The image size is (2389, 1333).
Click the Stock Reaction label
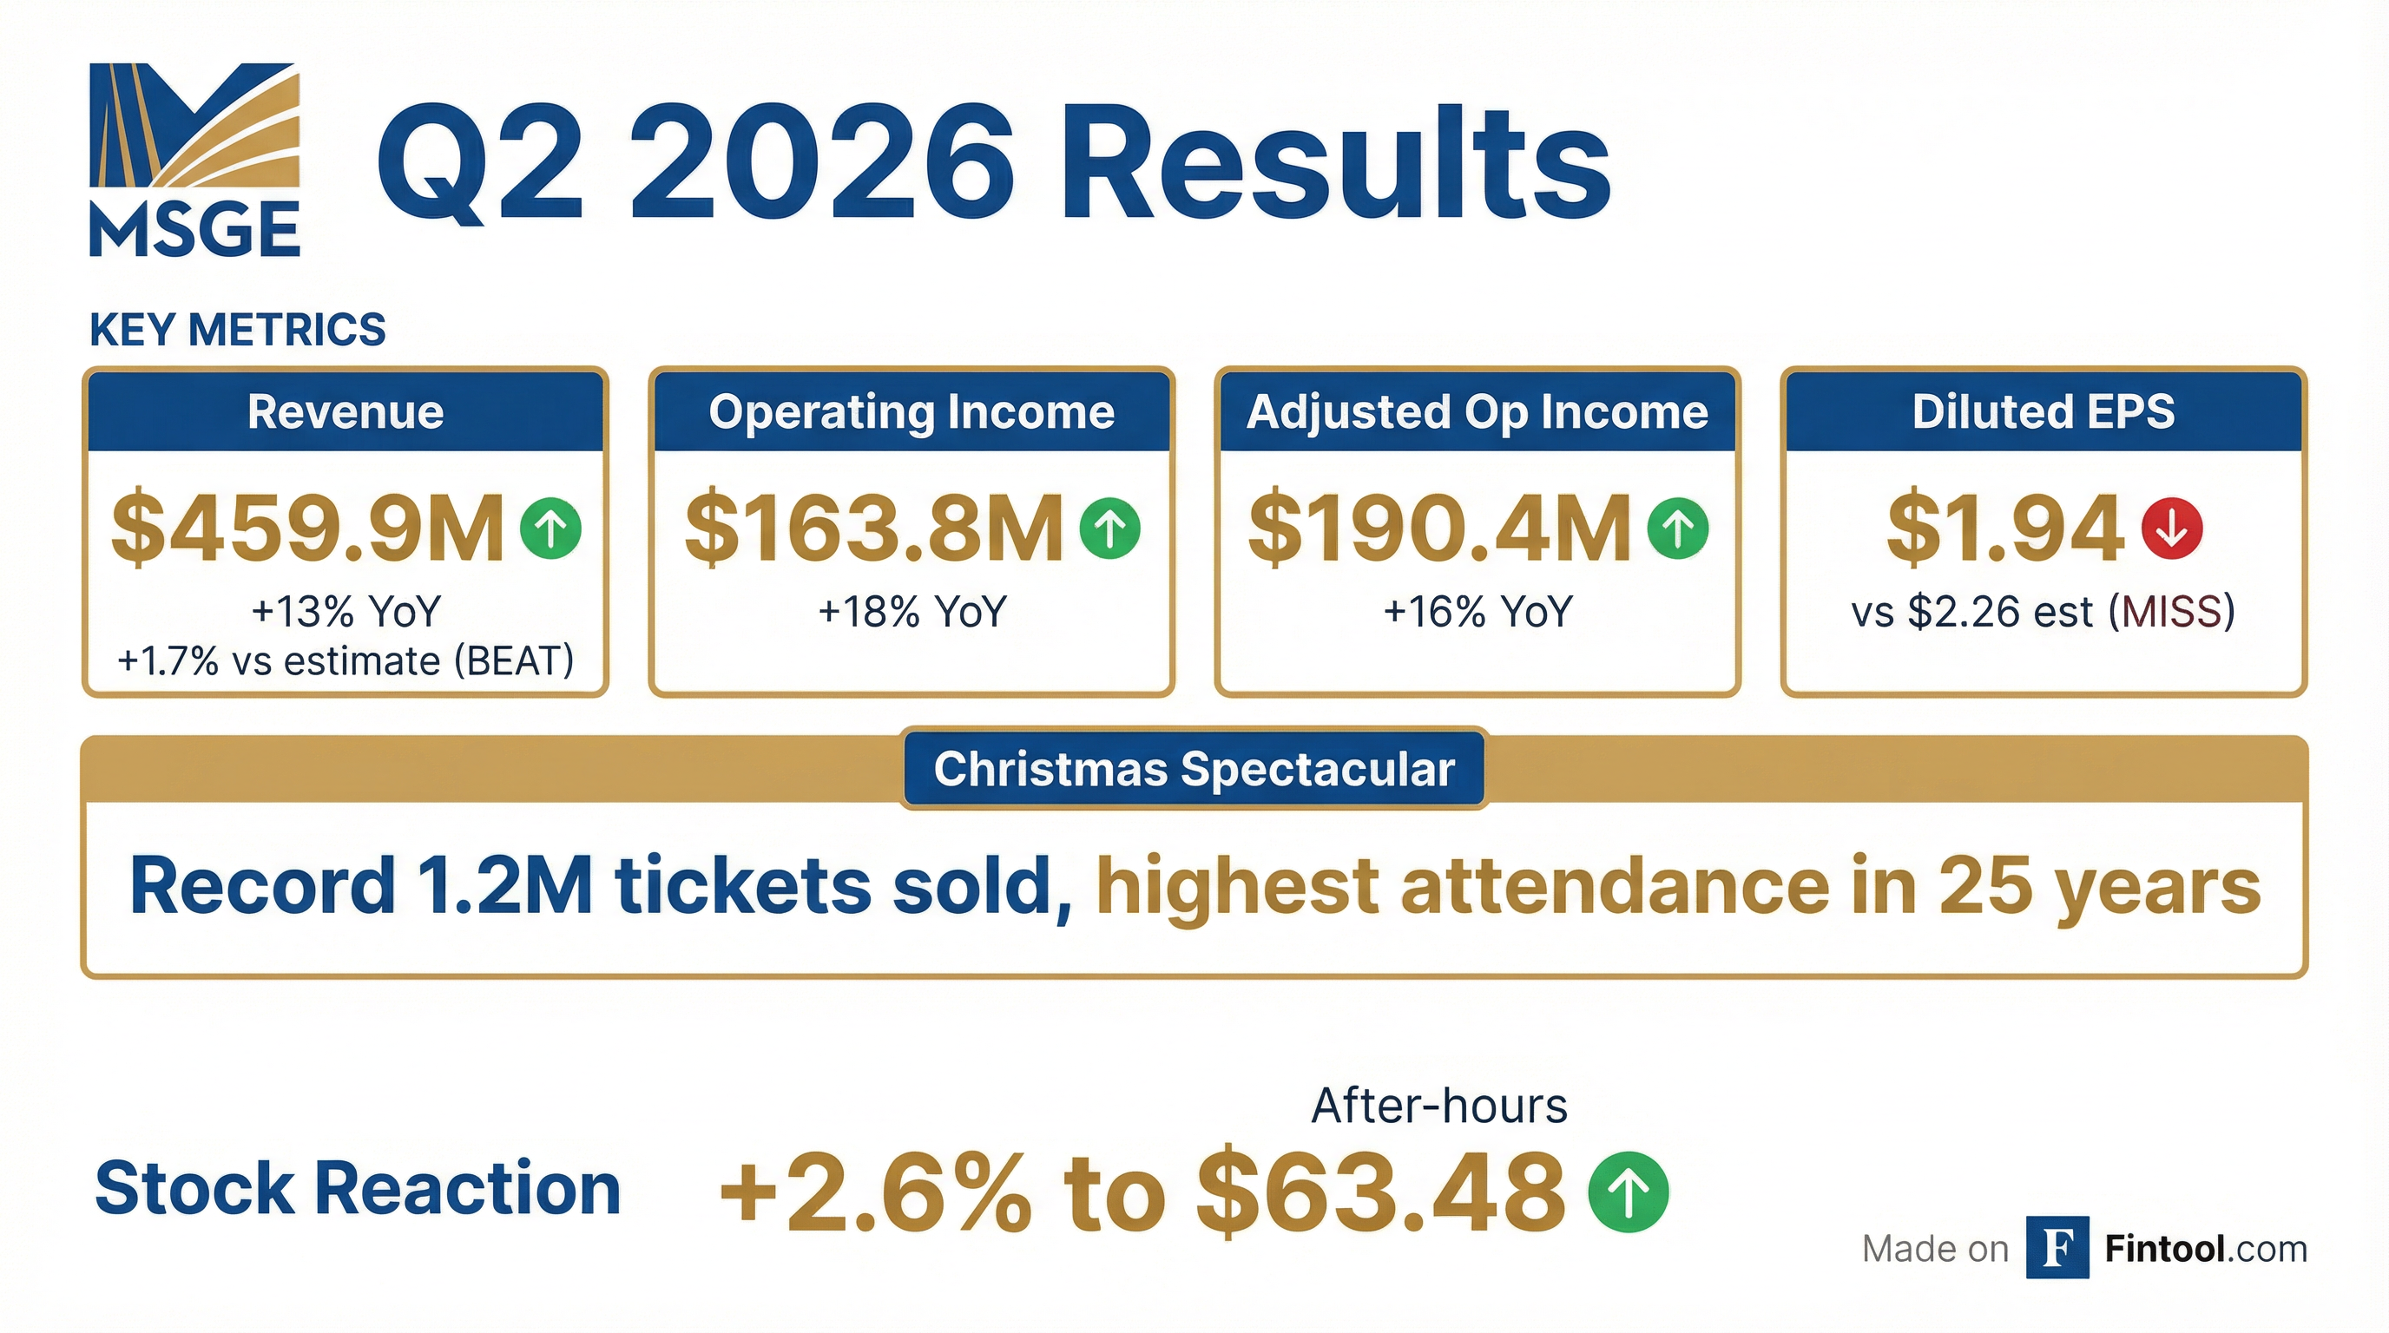358,1188
